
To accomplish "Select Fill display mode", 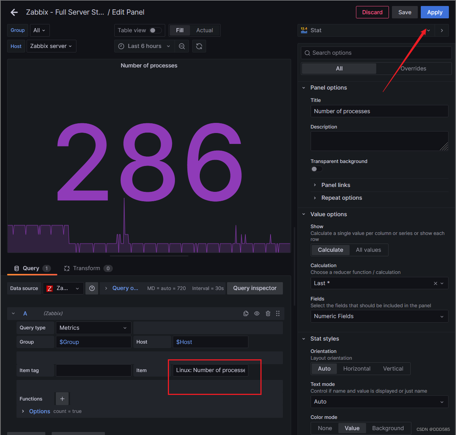I will pos(180,30).
